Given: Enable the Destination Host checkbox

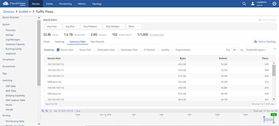Looking at the screenshot, I should coord(95,50).
